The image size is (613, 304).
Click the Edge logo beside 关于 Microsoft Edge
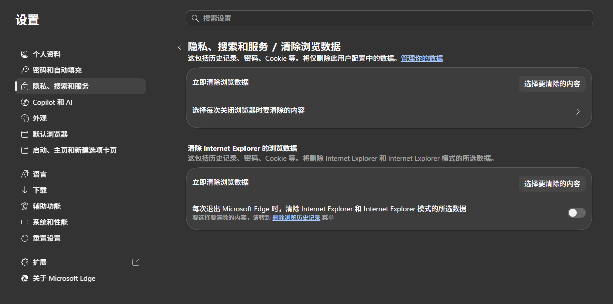[24, 278]
